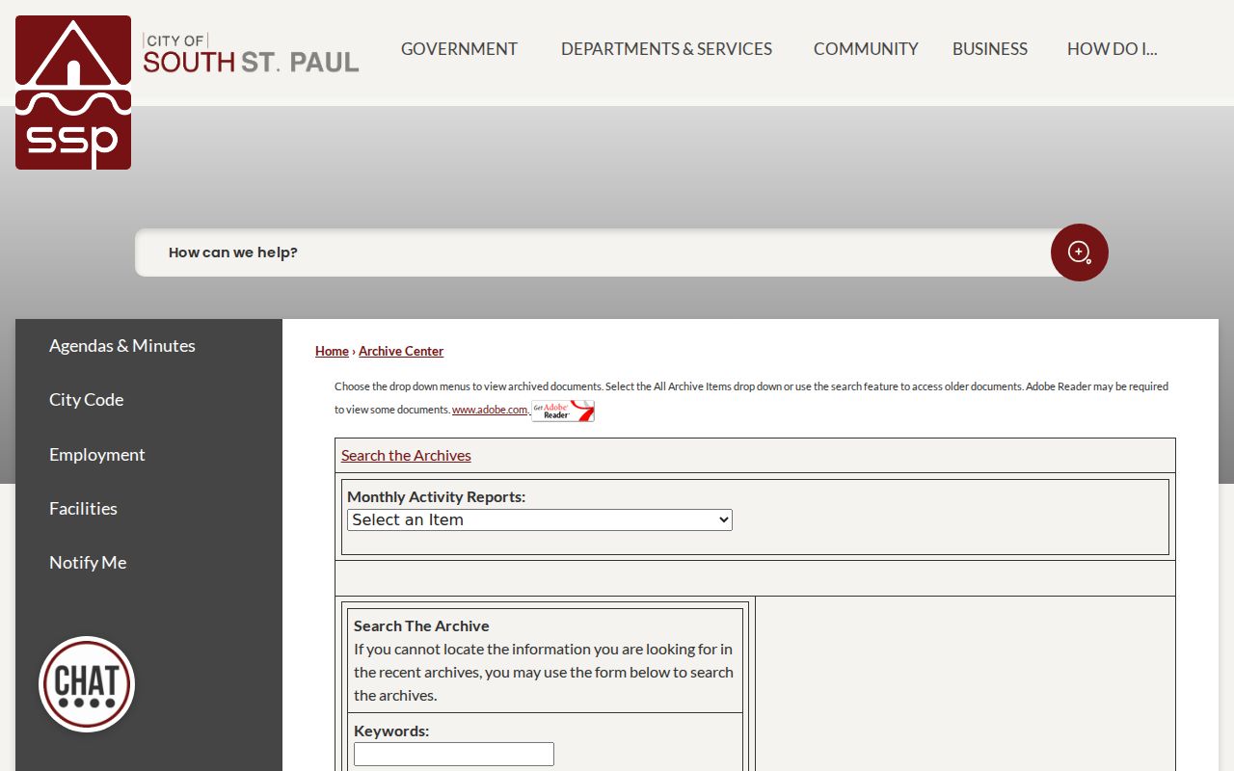Viewport: 1234px width, 771px height.
Task: Open the Chat bubble widget
Action: point(87,684)
